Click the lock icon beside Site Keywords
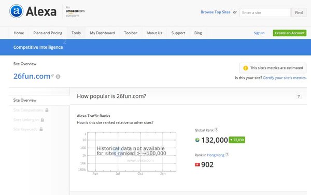The width and height of the screenshot is (311, 195). (41, 129)
